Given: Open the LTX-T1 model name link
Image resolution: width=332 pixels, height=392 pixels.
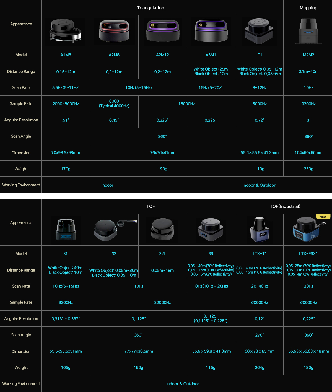Looking at the screenshot, I should pos(260,254).
